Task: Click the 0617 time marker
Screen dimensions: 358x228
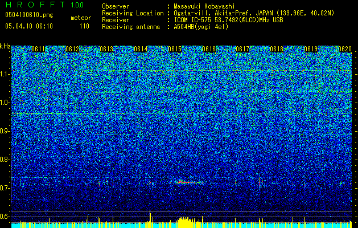Action: (242, 49)
